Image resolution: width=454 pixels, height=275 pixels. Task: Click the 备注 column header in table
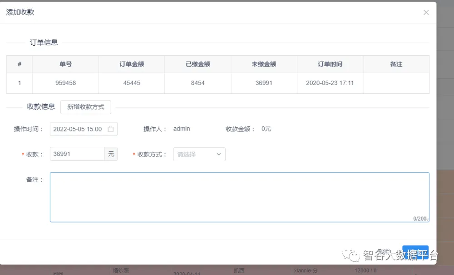(396, 64)
